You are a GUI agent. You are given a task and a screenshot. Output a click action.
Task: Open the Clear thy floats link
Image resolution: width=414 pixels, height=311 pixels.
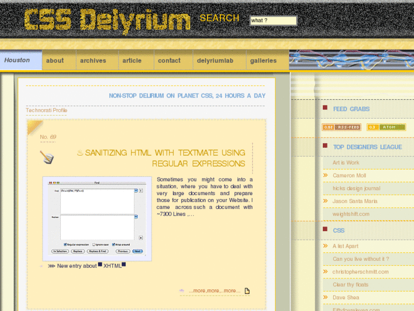point(350,285)
